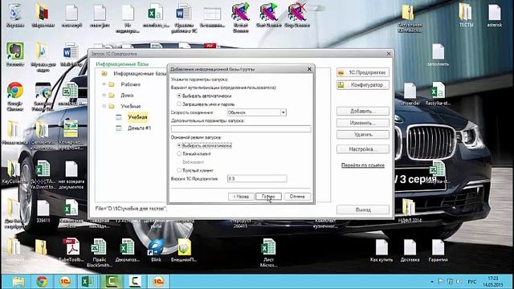This screenshot has width=514, height=289.
Task: Click the Удалить button
Action: tap(363, 135)
